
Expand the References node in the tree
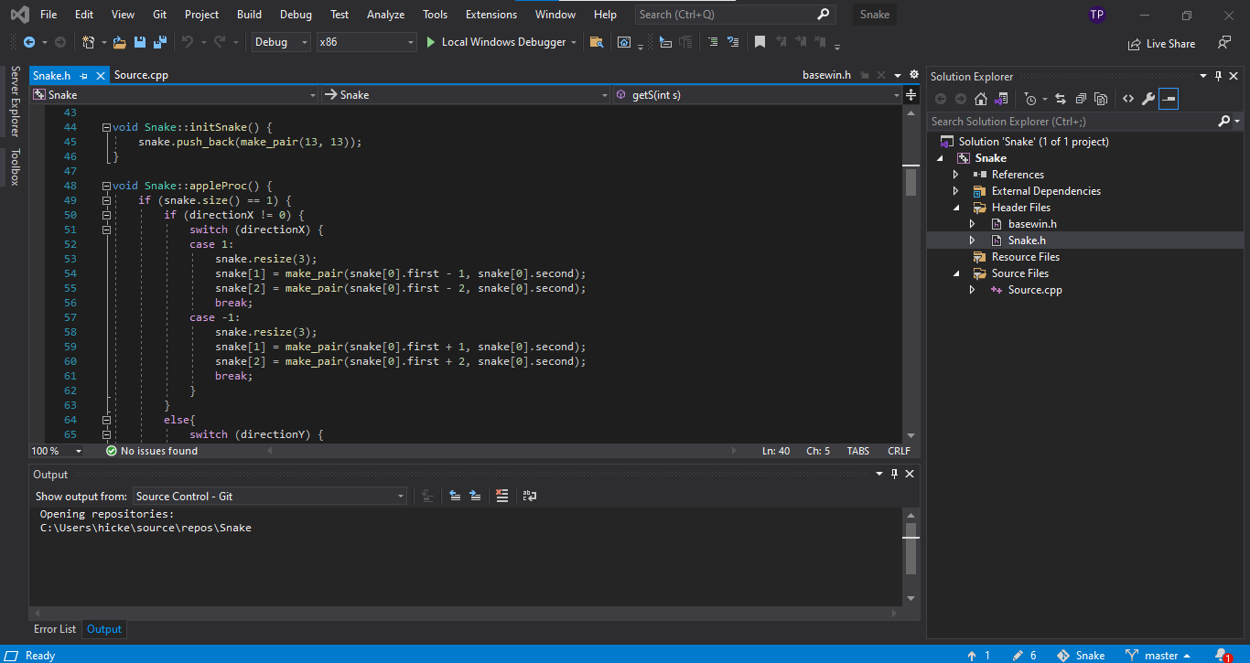tap(956, 175)
